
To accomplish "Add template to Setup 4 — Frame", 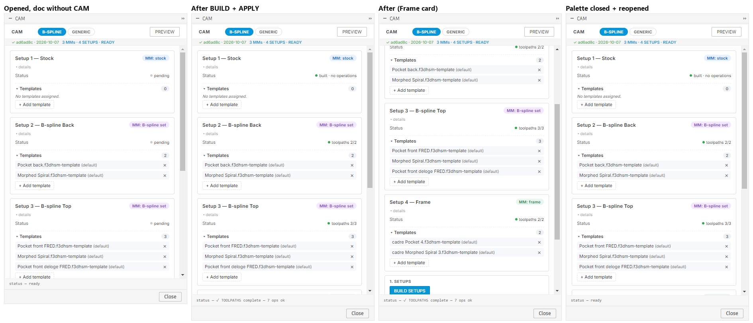I will tap(409, 263).
